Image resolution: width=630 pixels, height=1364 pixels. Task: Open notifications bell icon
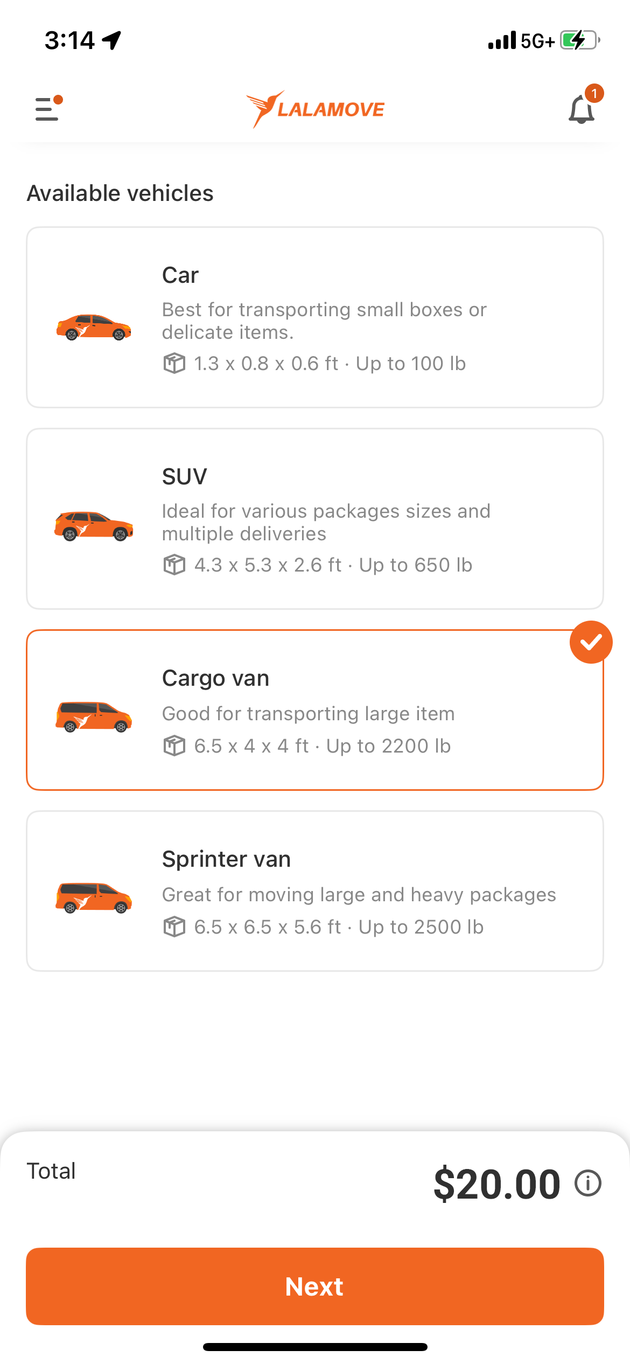tap(582, 109)
